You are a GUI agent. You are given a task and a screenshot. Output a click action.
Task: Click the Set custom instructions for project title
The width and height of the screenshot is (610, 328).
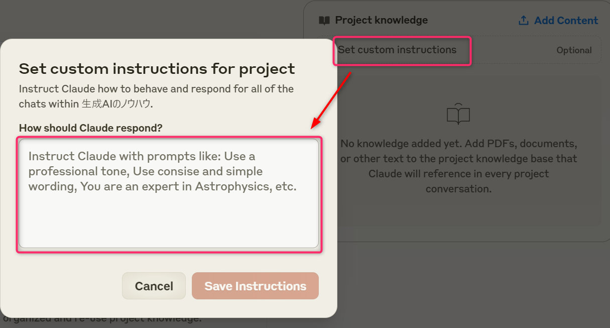tap(157, 68)
